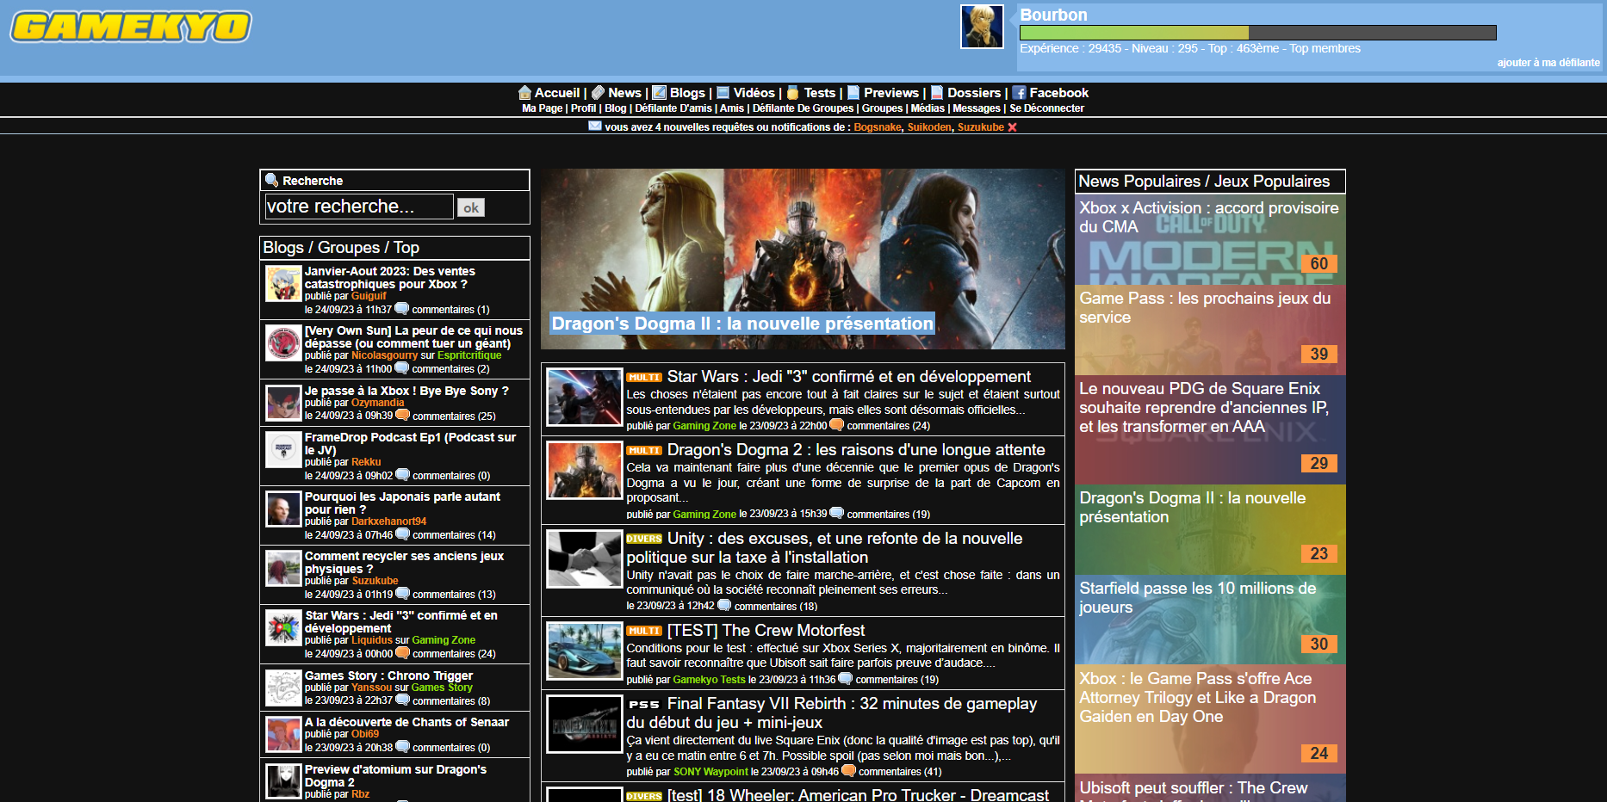This screenshot has height=802, width=1607.
Task: Click MULTI badge on The Crew Motorfest test
Action: tap(644, 631)
